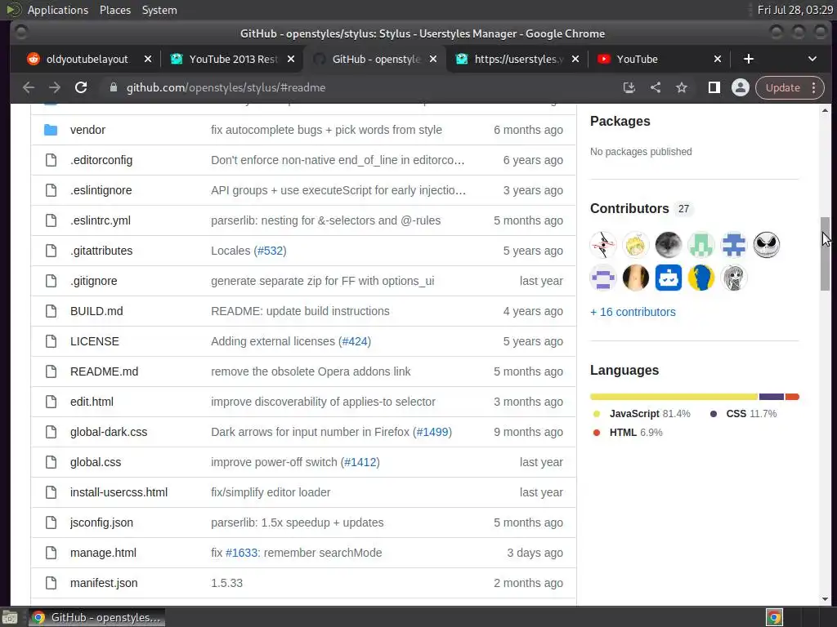Image resolution: width=837 pixels, height=627 pixels.
Task: Open the edit.html commit message link
Action: (x=323, y=402)
